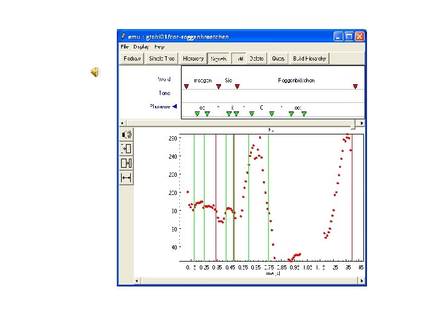The image size is (436, 327).
Task: Click the 'morgen' word label
Action: click(203, 81)
